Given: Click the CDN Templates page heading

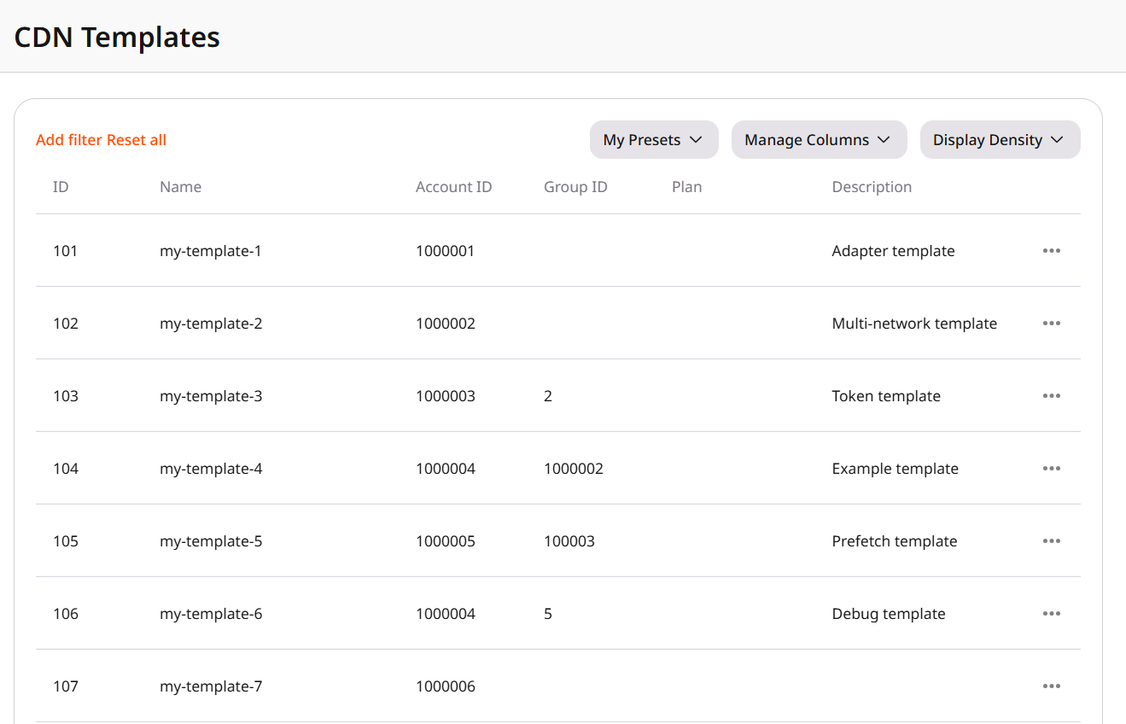Looking at the screenshot, I should [117, 37].
